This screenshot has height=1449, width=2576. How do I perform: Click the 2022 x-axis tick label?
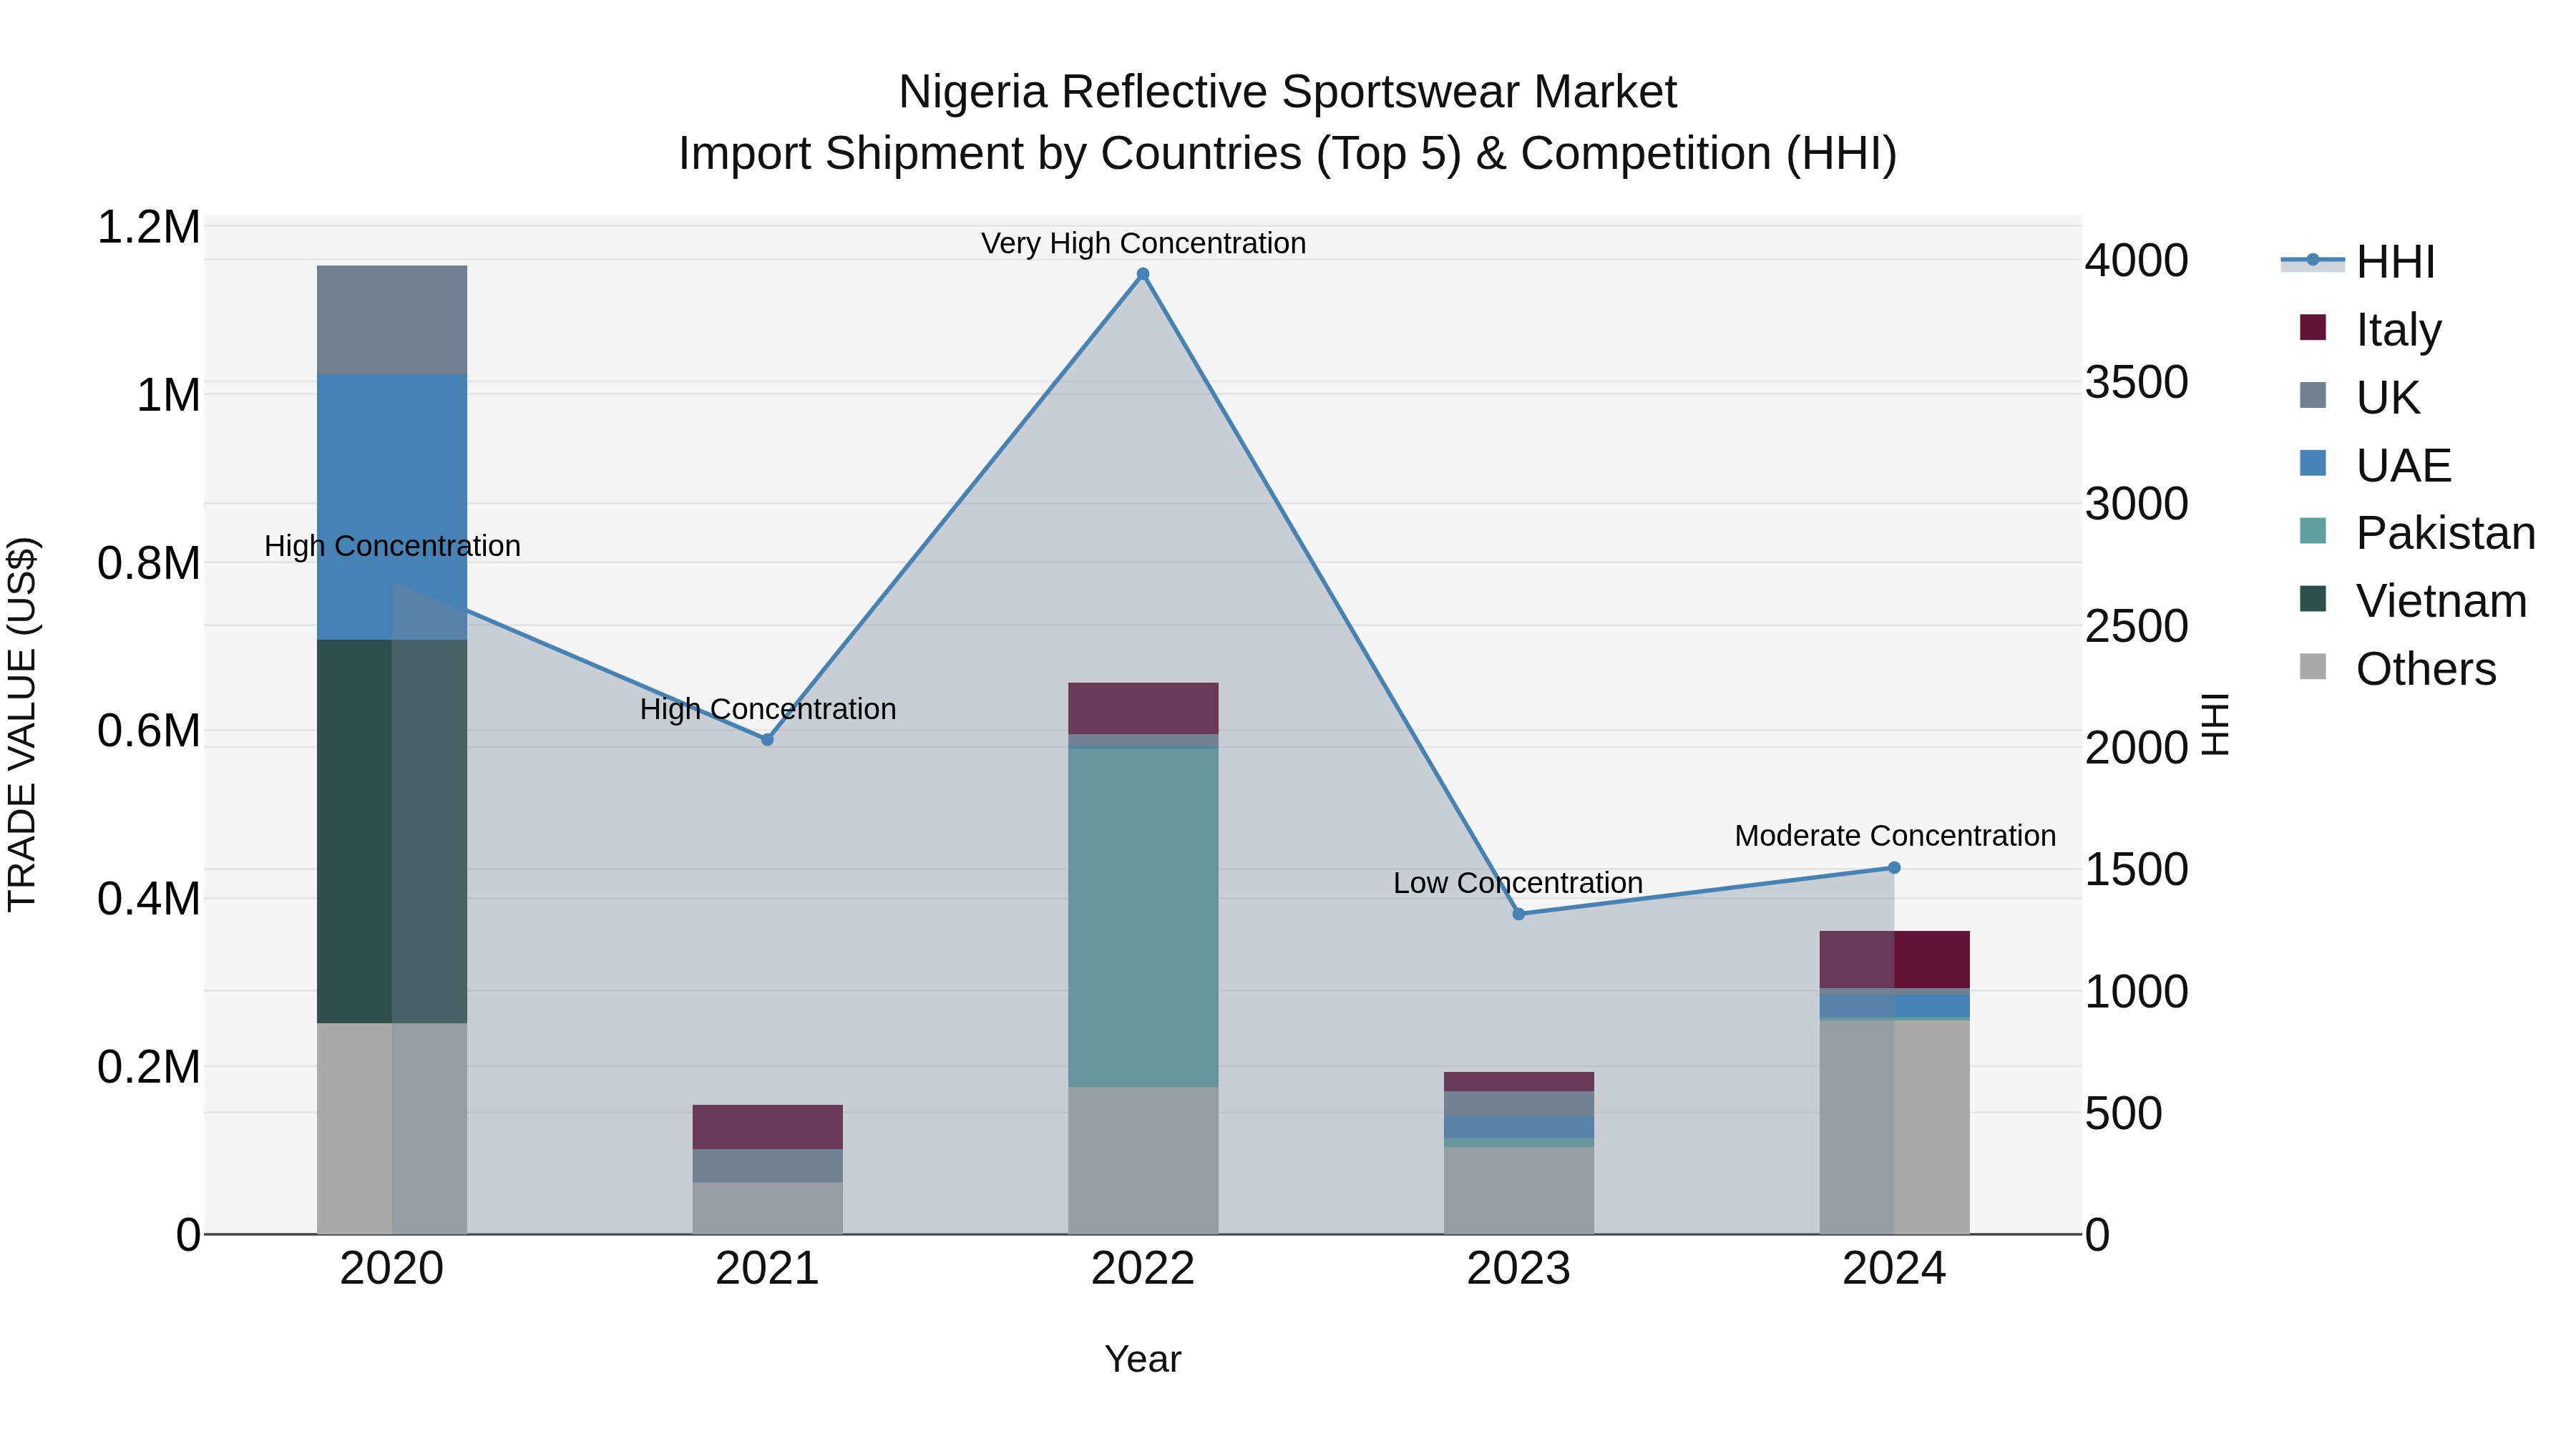click(x=1143, y=1269)
